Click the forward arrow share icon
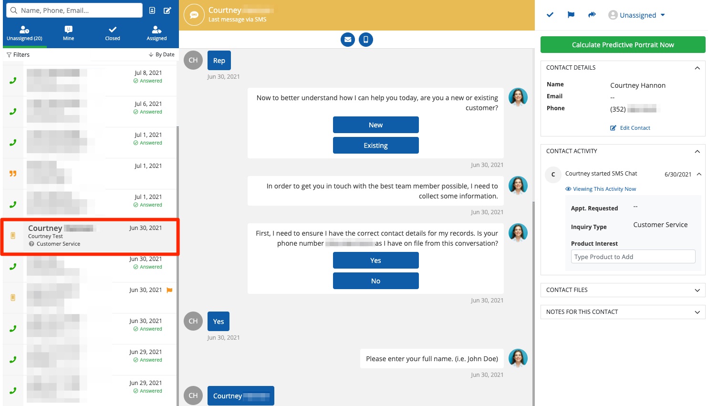The width and height of the screenshot is (708, 406). (592, 15)
